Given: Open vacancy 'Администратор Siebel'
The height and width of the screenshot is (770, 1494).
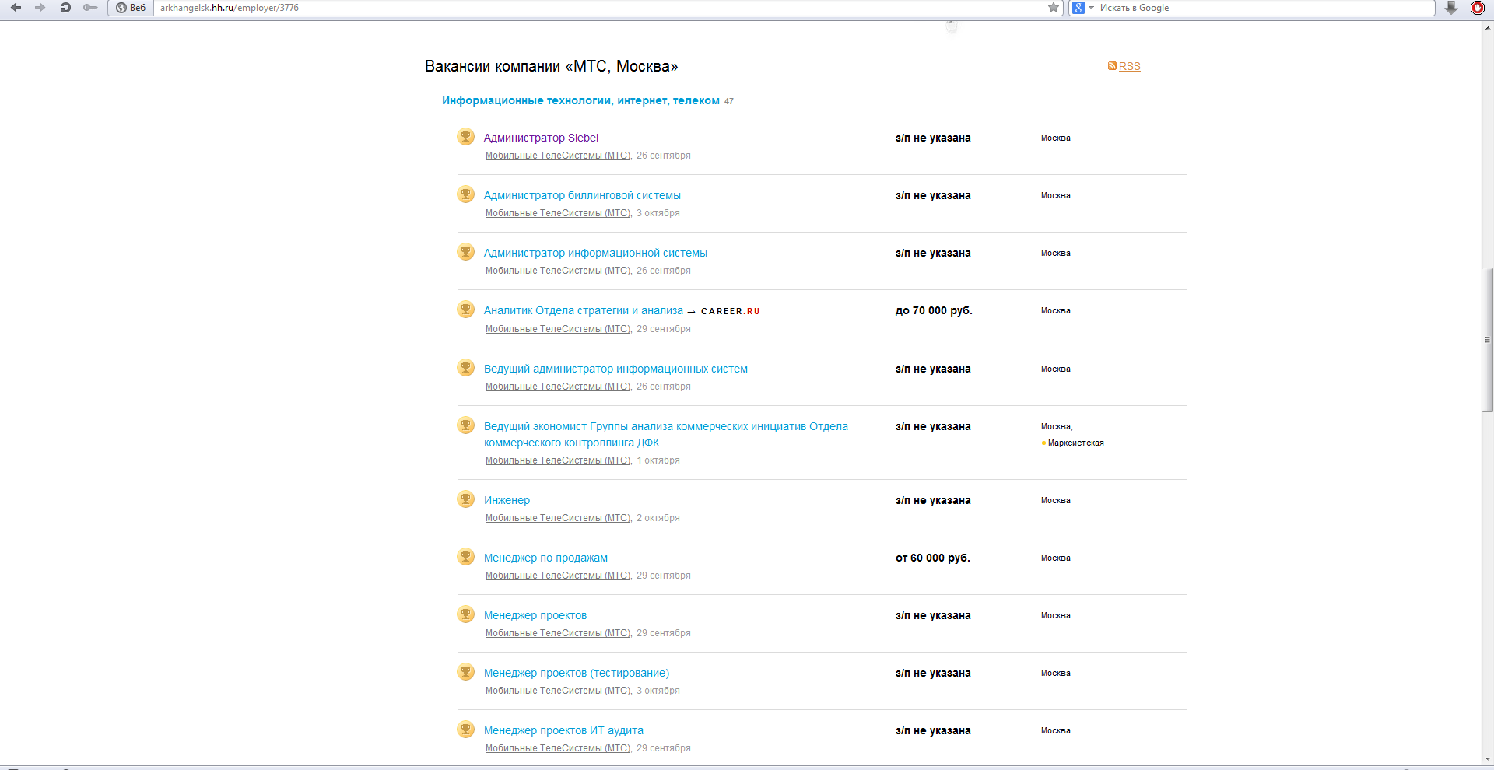Looking at the screenshot, I should pos(541,138).
